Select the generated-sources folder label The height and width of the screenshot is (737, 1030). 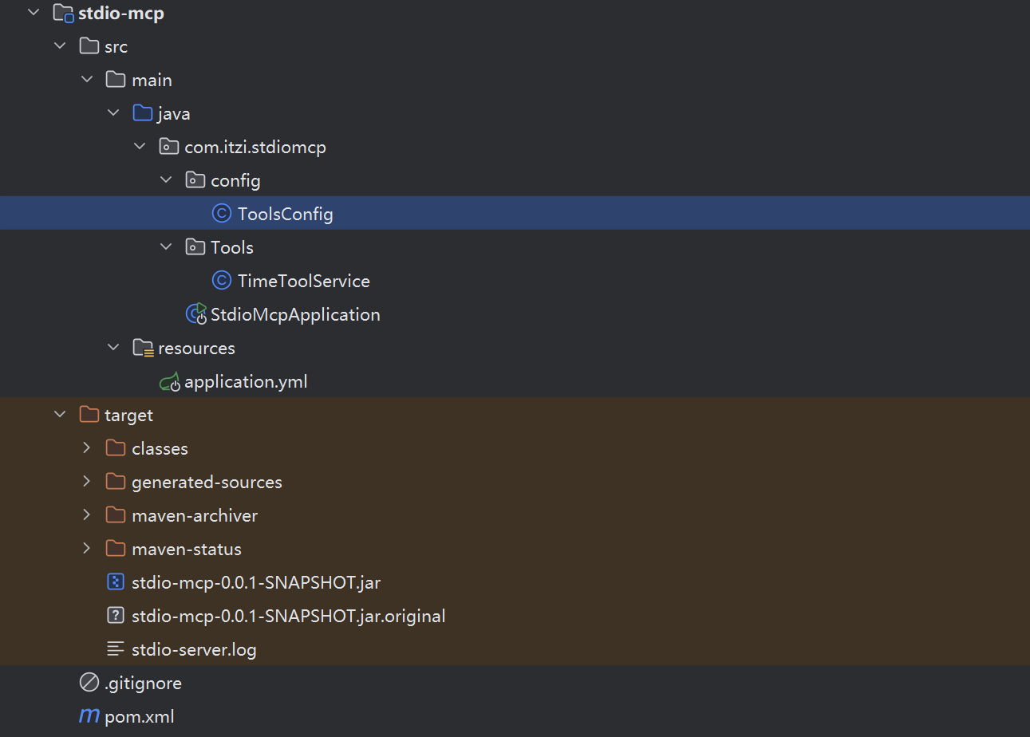[x=207, y=483]
